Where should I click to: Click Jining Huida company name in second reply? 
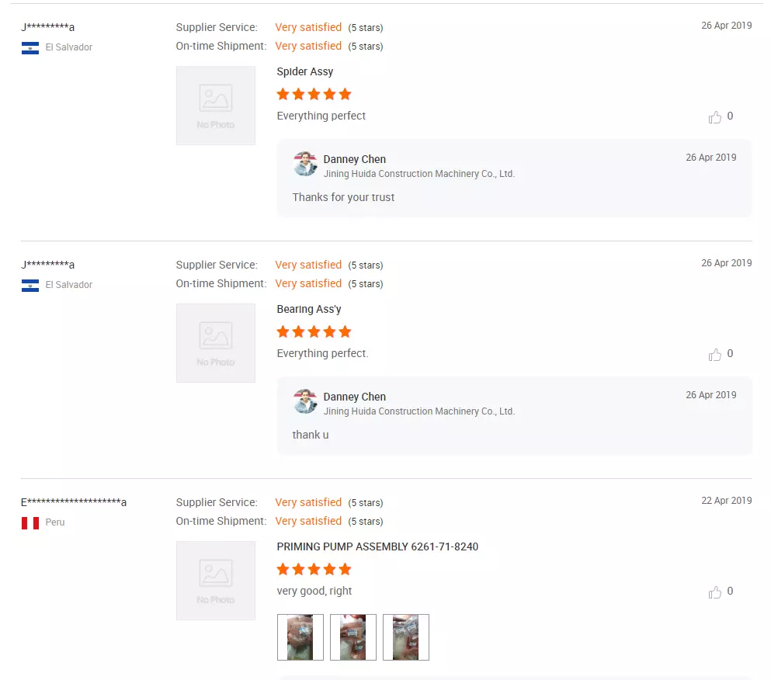(x=419, y=411)
